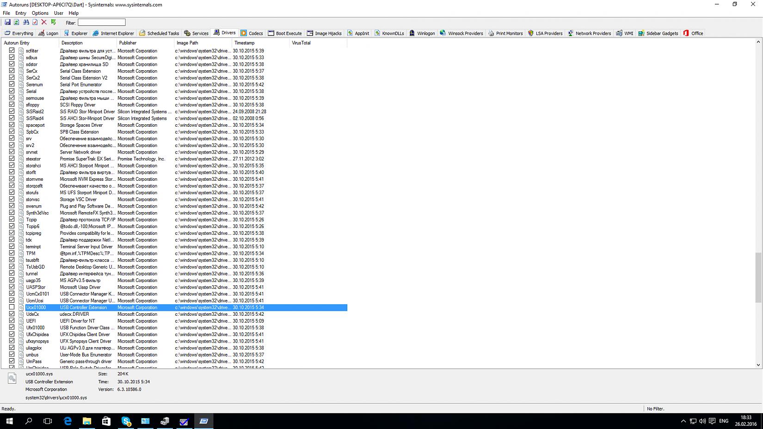
Task: Click the list scrollbar's down arrow
Action: pos(758,365)
